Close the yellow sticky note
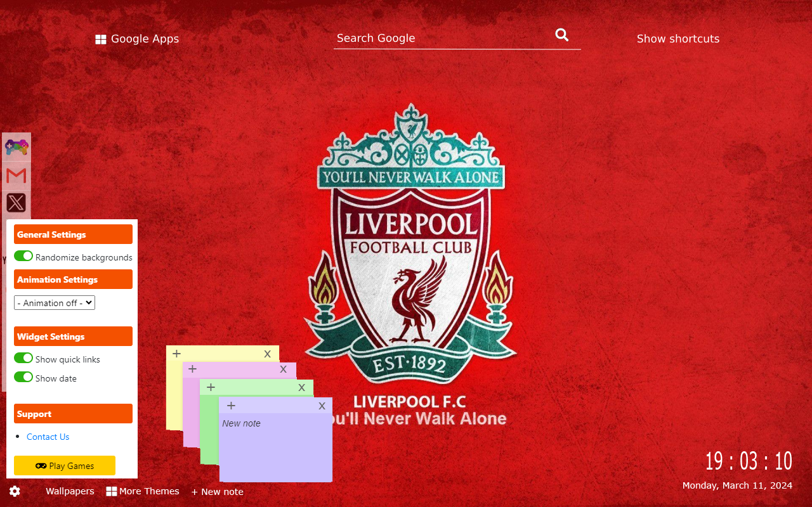The width and height of the screenshot is (812, 507). coord(268,354)
